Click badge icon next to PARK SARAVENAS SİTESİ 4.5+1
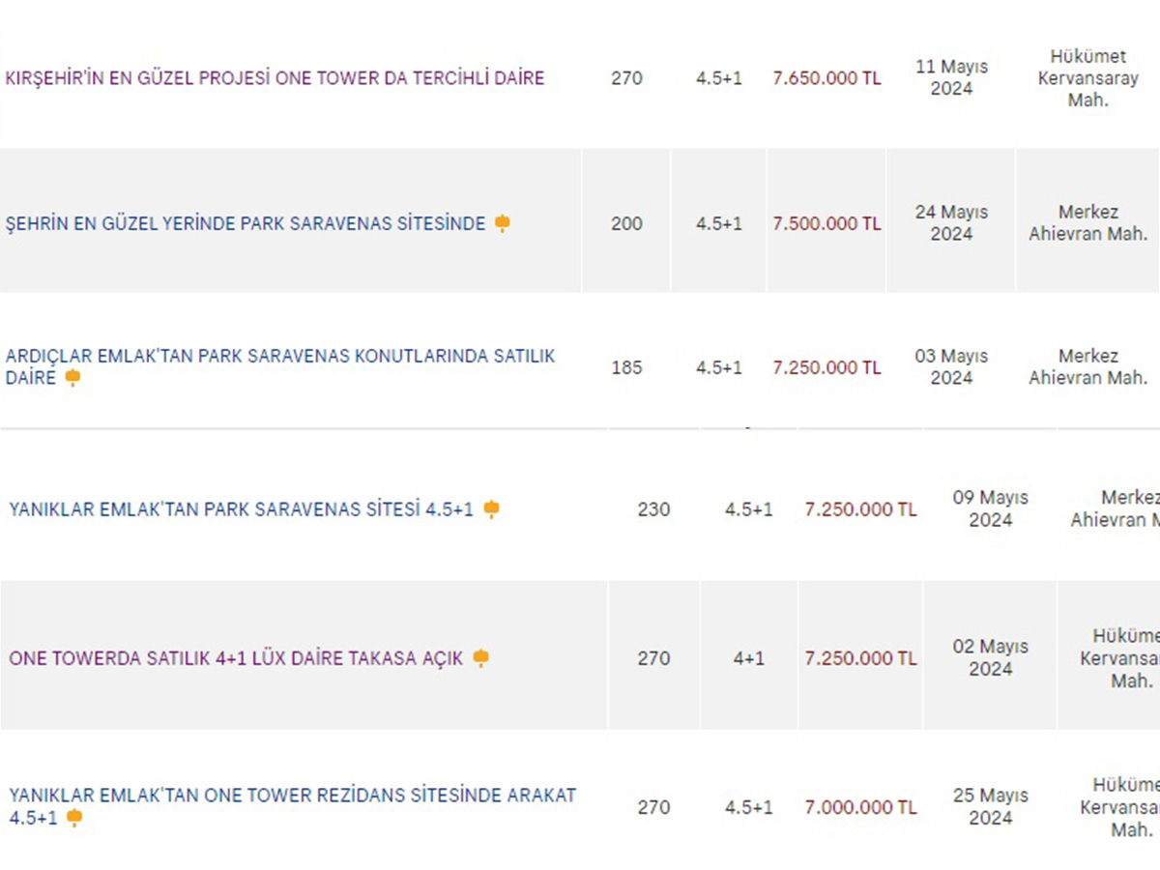Image resolution: width=1160 pixels, height=870 pixels. point(491,509)
